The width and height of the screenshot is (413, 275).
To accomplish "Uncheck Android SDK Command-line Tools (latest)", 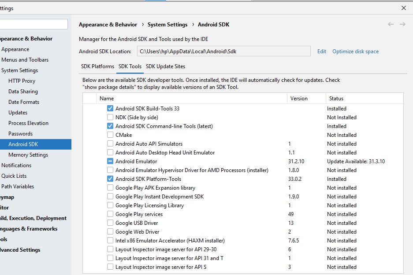I will click(x=110, y=126).
